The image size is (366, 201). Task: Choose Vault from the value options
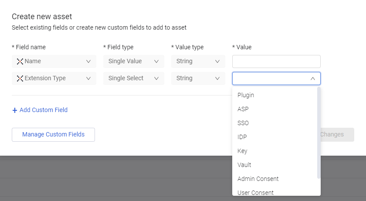coord(244,165)
